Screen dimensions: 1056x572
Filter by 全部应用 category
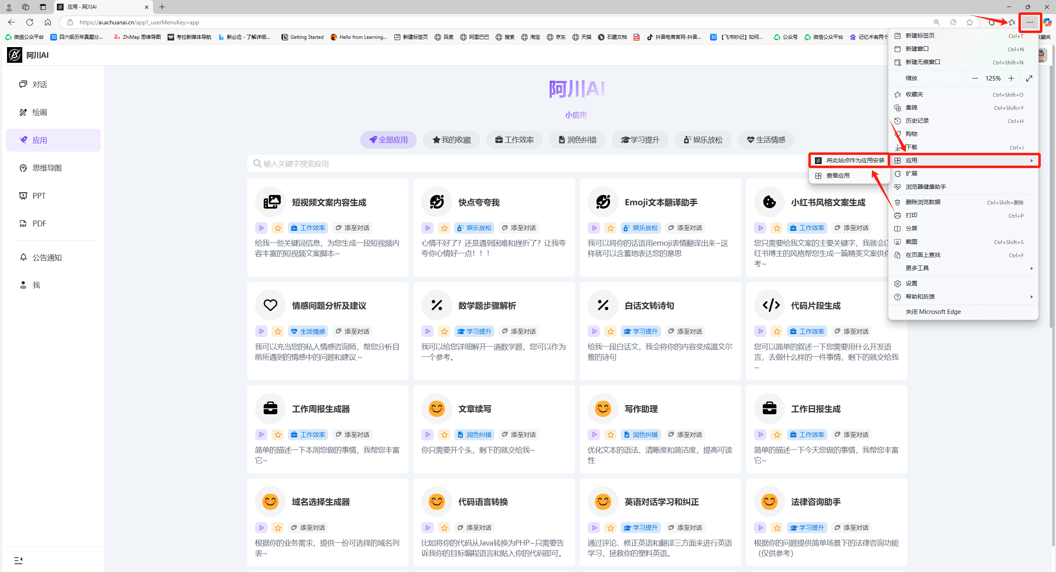click(388, 140)
